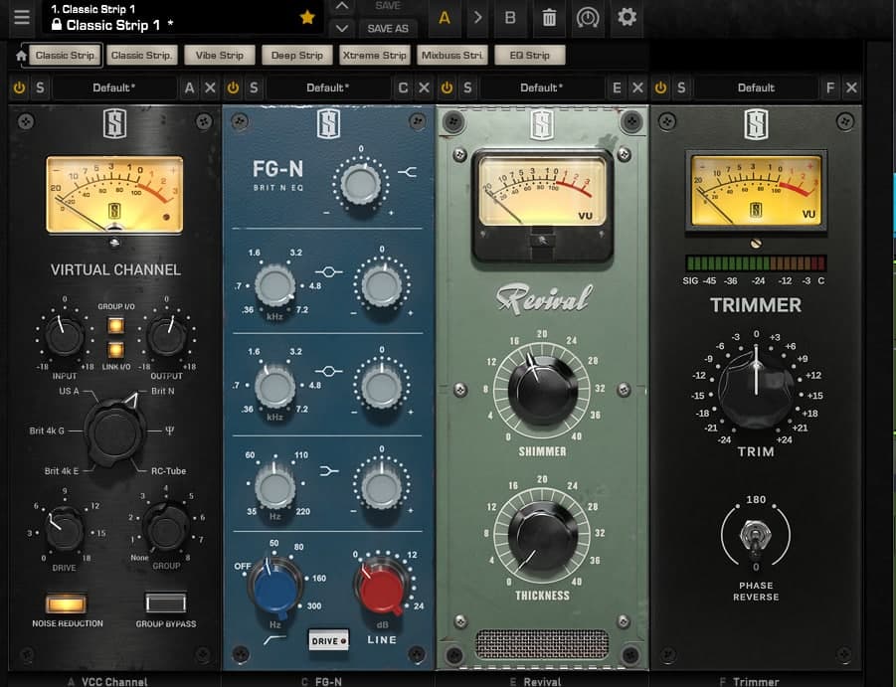
Task: Click the slot F letter on Trimmer module
Action: [830, 87]
